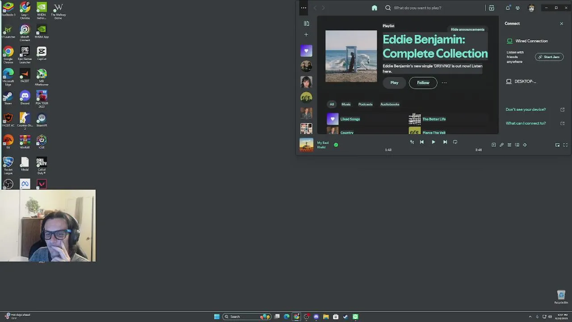Select the Recycle Bin desktop icon

tap(561, 297)
